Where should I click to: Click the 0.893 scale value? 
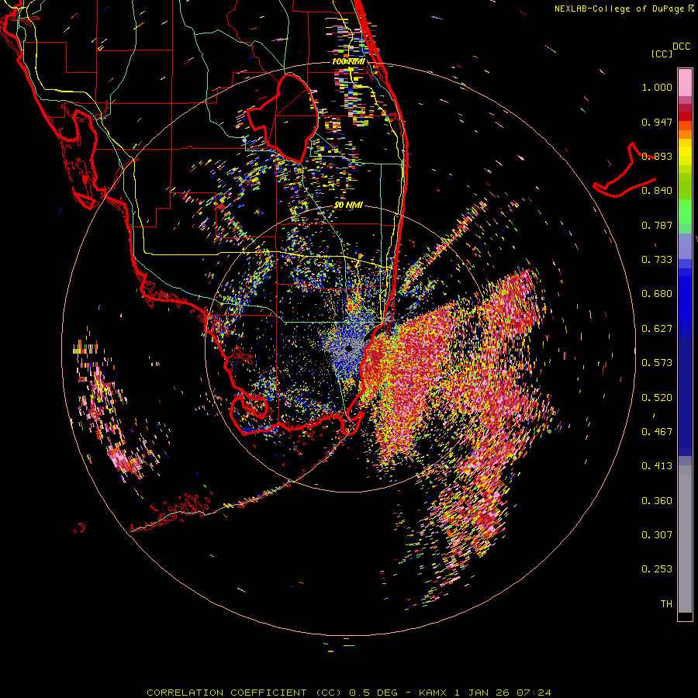pos(657,156)
